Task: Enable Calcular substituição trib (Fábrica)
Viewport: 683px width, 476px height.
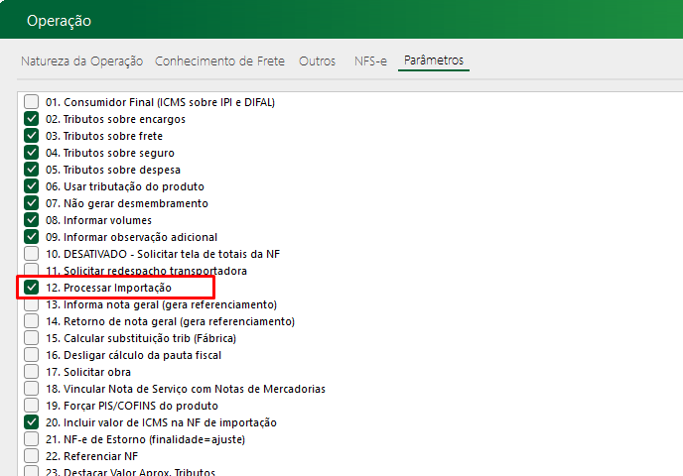Action: (x=32, y=338)
